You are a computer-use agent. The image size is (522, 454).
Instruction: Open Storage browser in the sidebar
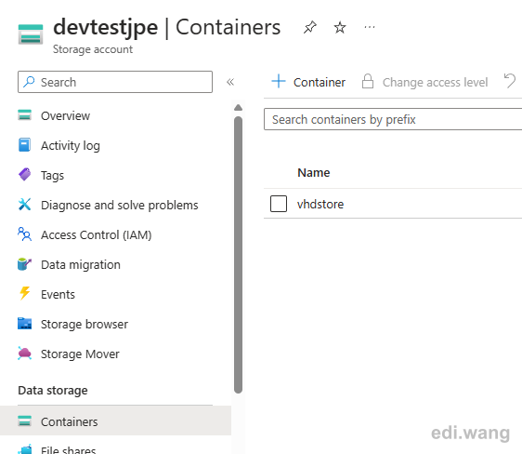pyautogui.click(x=85, y=324)
